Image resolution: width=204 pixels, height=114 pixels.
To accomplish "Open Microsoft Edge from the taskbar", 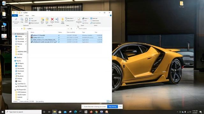I will tap(76, 112).
